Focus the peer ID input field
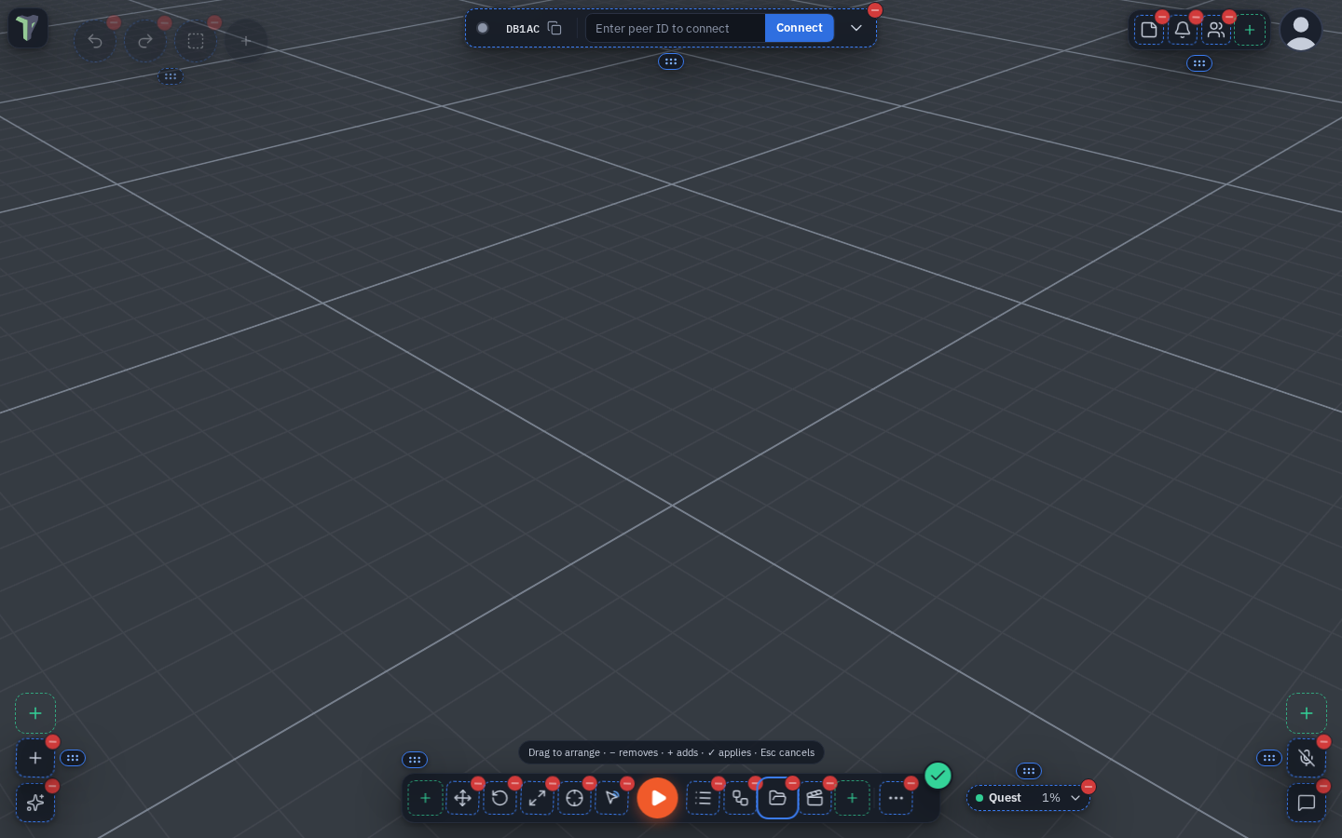1342x838 pixels. tap(675, 28)
